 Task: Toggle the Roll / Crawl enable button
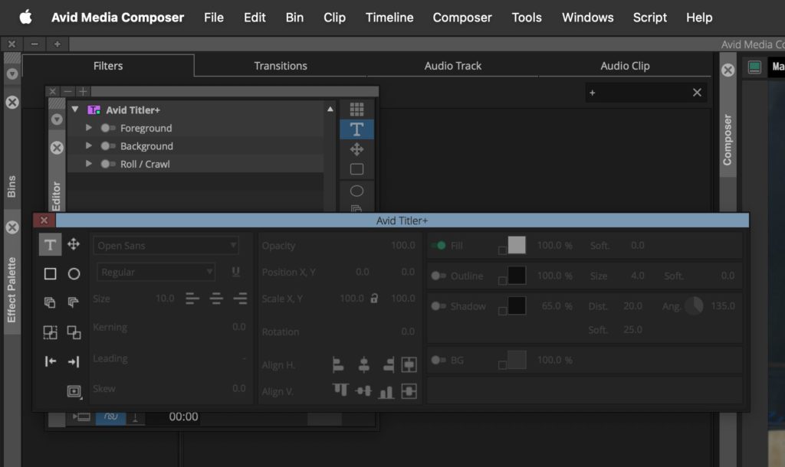pos(107,164)
